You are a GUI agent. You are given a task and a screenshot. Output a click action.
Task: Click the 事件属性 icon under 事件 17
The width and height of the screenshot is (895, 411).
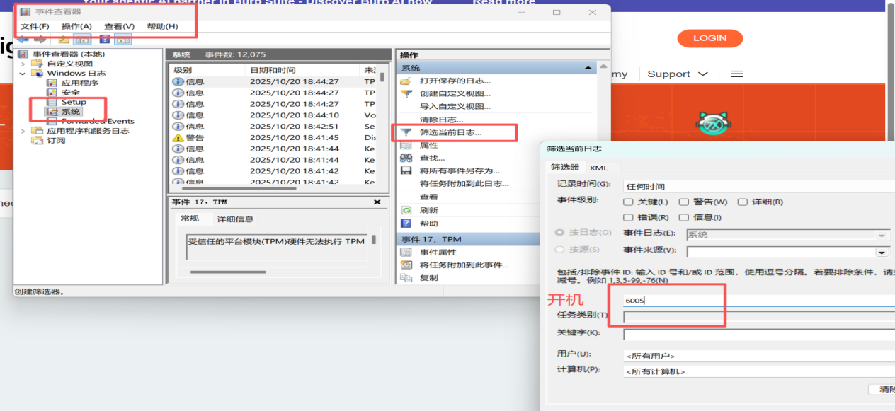point(406,253)
